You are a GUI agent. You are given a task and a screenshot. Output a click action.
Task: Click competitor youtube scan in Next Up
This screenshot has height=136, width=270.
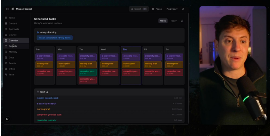click(x=49, y=114)
